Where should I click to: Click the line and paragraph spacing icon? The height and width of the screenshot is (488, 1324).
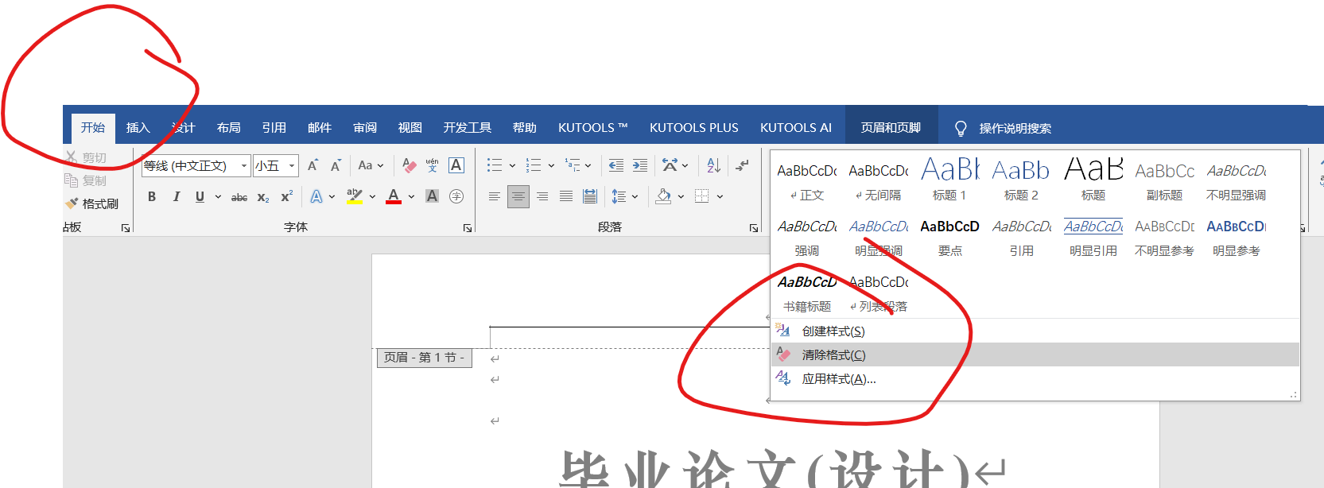click(x=619, y=196)
